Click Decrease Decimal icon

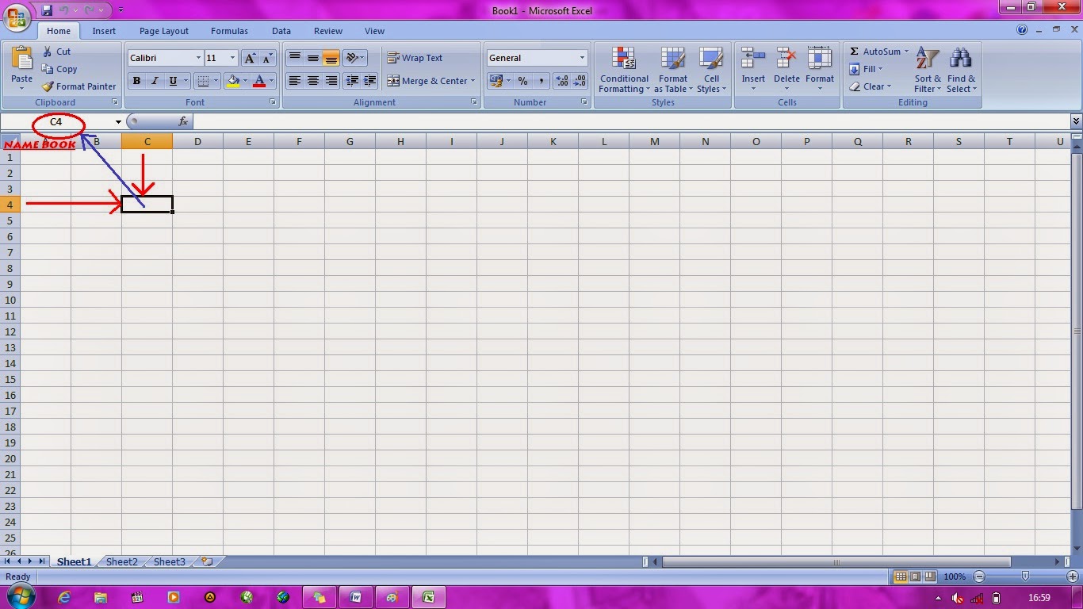click(x=580, y=81)
